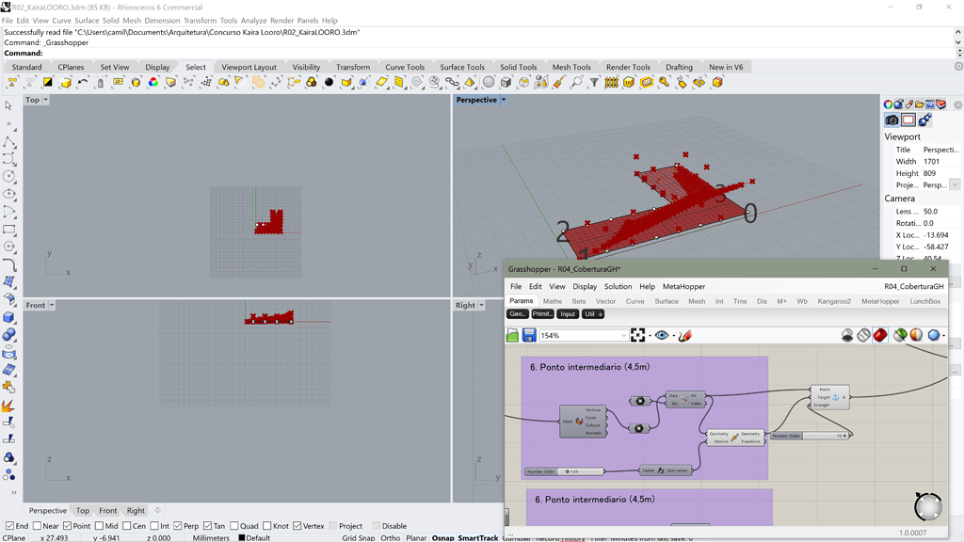Click the Zoom extents icon in Grasshopper toolbar
Viewport: 964px width, 542px height.
pyautogui.click(x=637, y=335)
